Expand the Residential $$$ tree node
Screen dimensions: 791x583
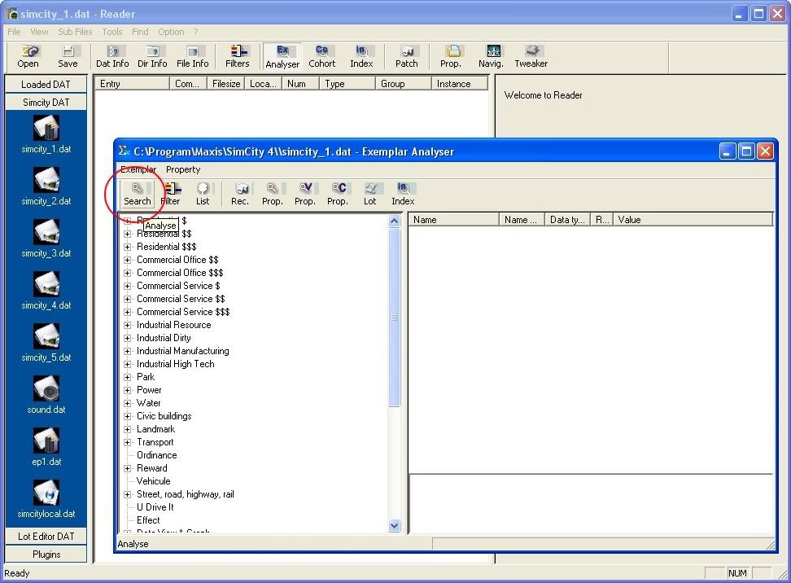click(x=127, y=247)
